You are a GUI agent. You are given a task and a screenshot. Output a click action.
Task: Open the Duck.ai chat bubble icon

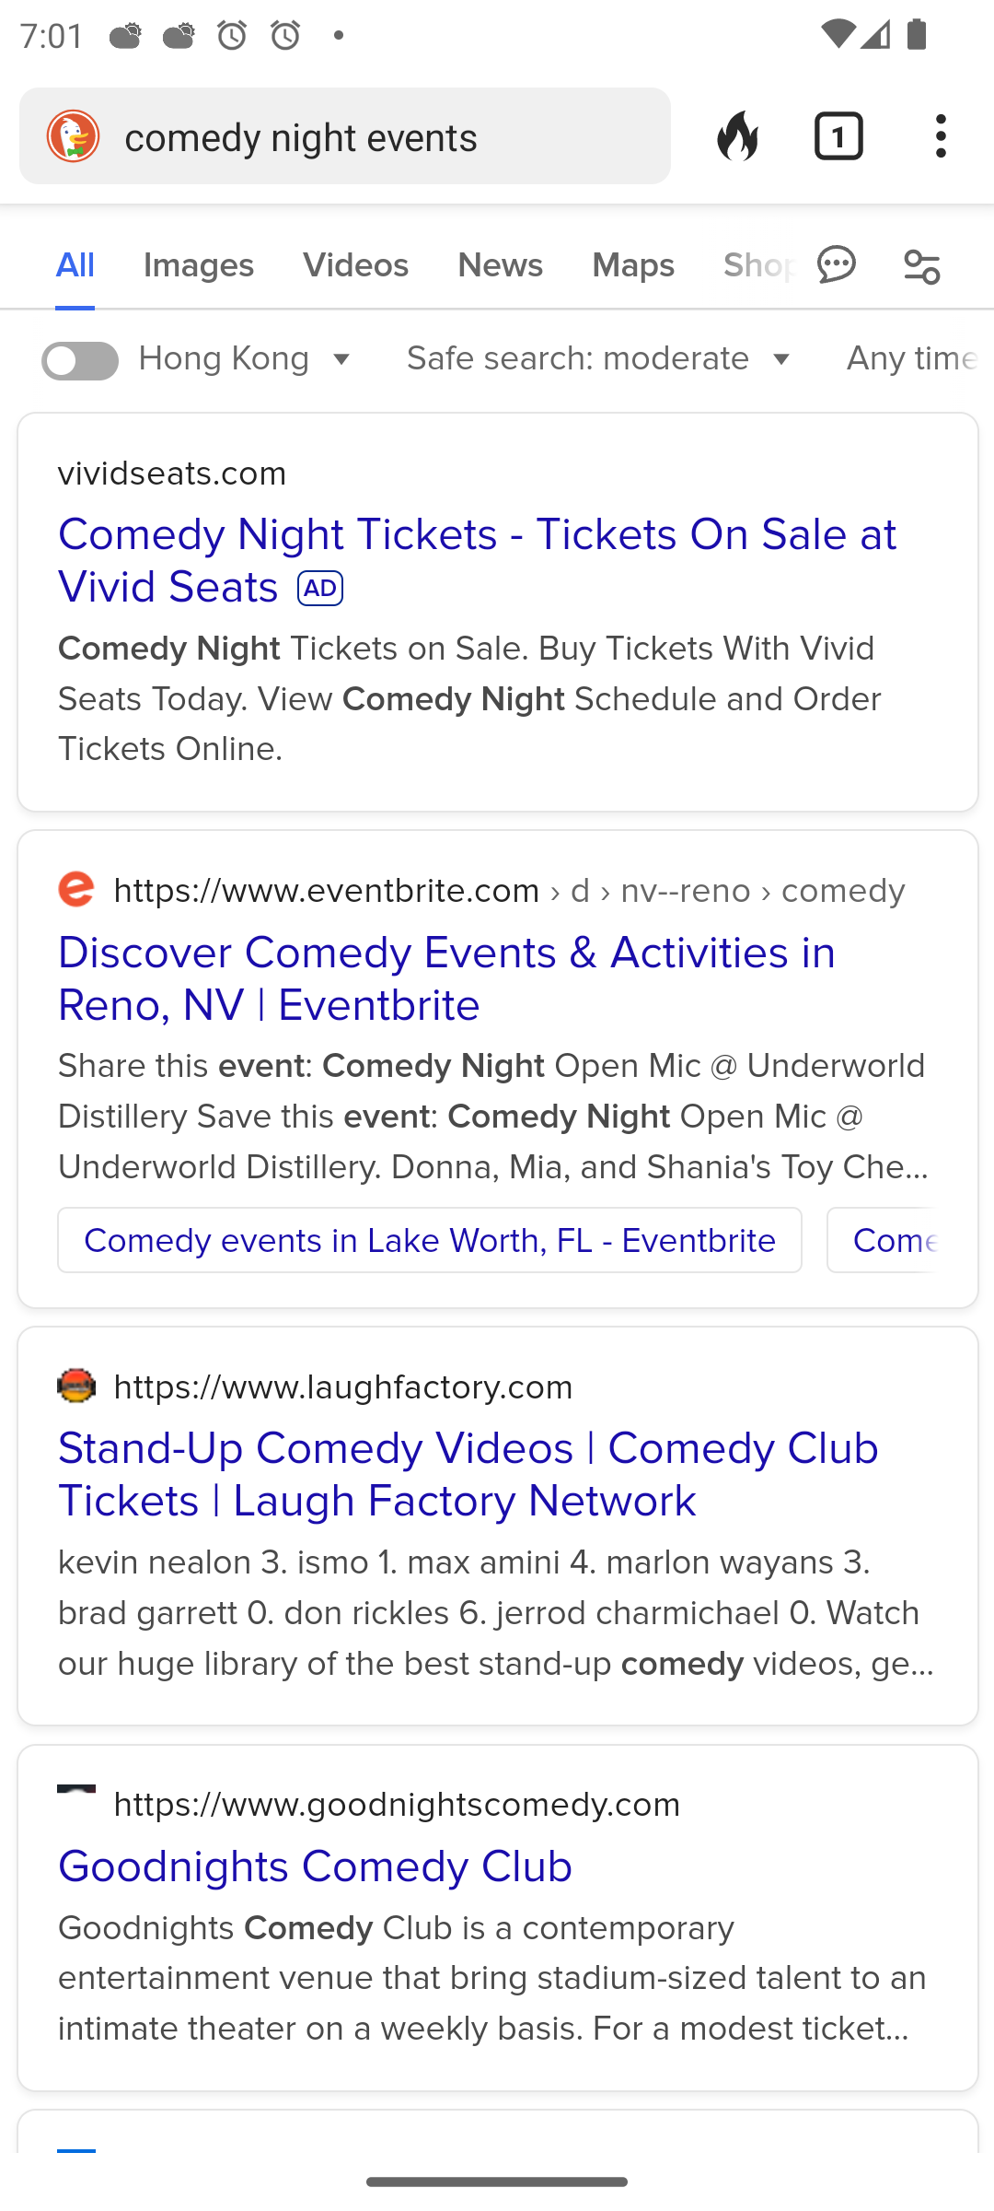[x=837, y=266]
